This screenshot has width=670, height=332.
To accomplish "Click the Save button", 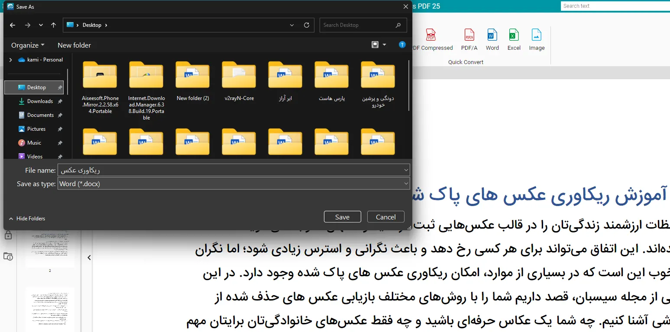I will [342, 217].
